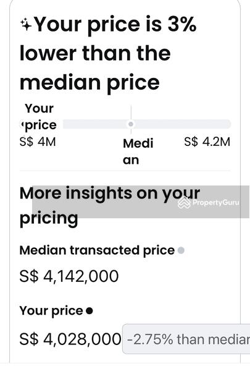Image resolution: width=250 pixels, height=371 pixels.
Task: Click the grey price range bar track
Action: pos(147,124)
